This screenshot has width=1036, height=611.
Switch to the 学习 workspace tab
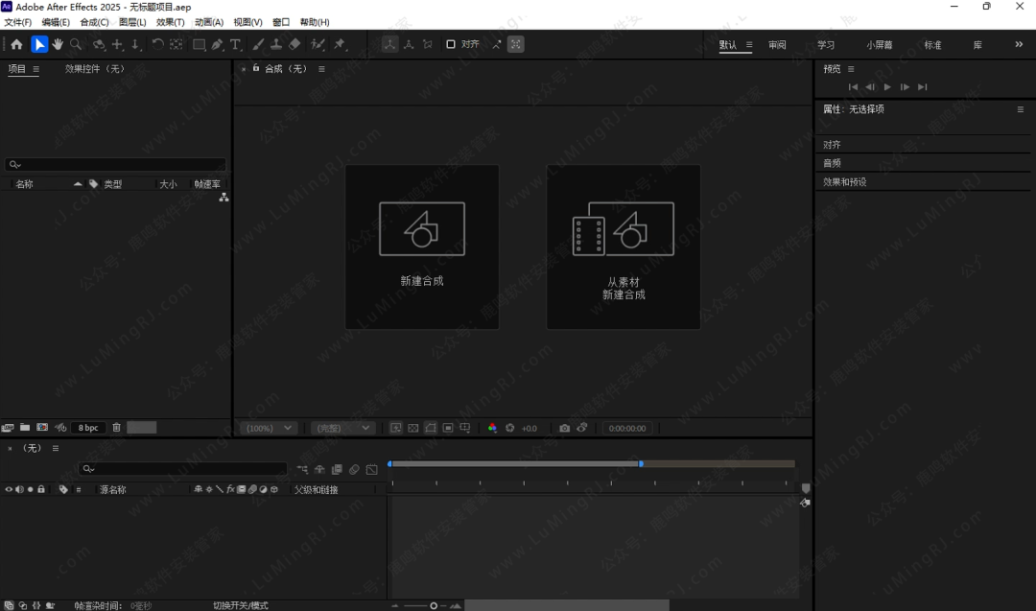click(x=826, y=45)
